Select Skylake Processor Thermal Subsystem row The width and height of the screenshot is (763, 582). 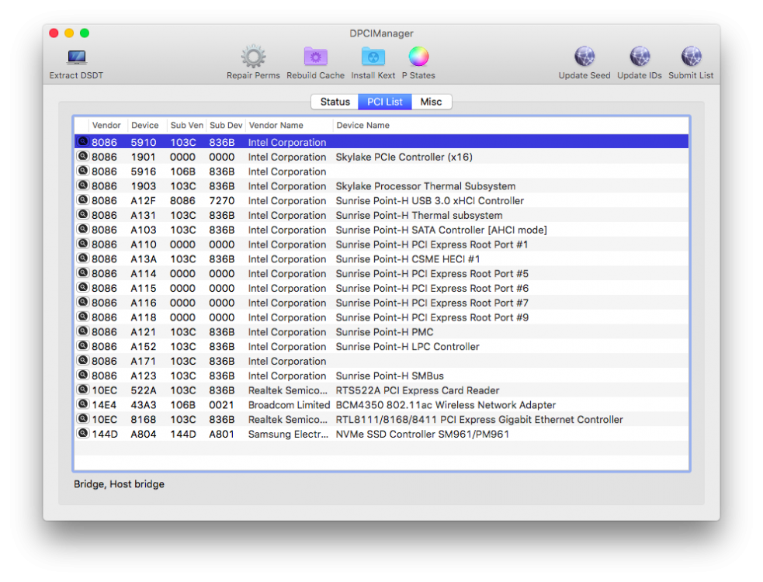coord(382,186)
